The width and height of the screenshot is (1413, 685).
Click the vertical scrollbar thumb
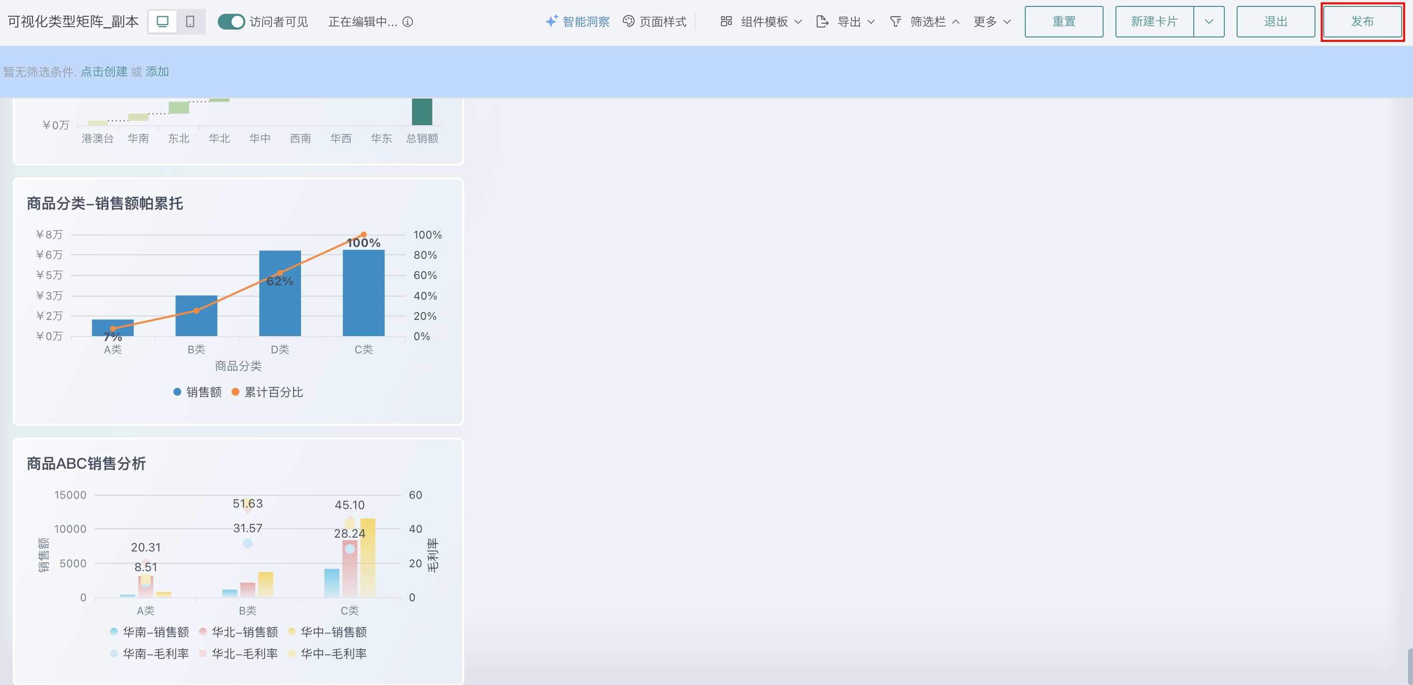click(x=1409, y=666)
